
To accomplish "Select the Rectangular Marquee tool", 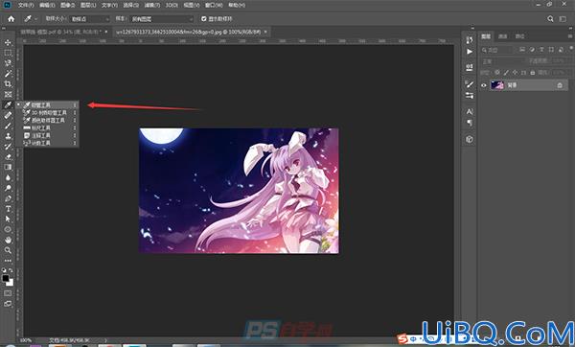I will point(8,53).
